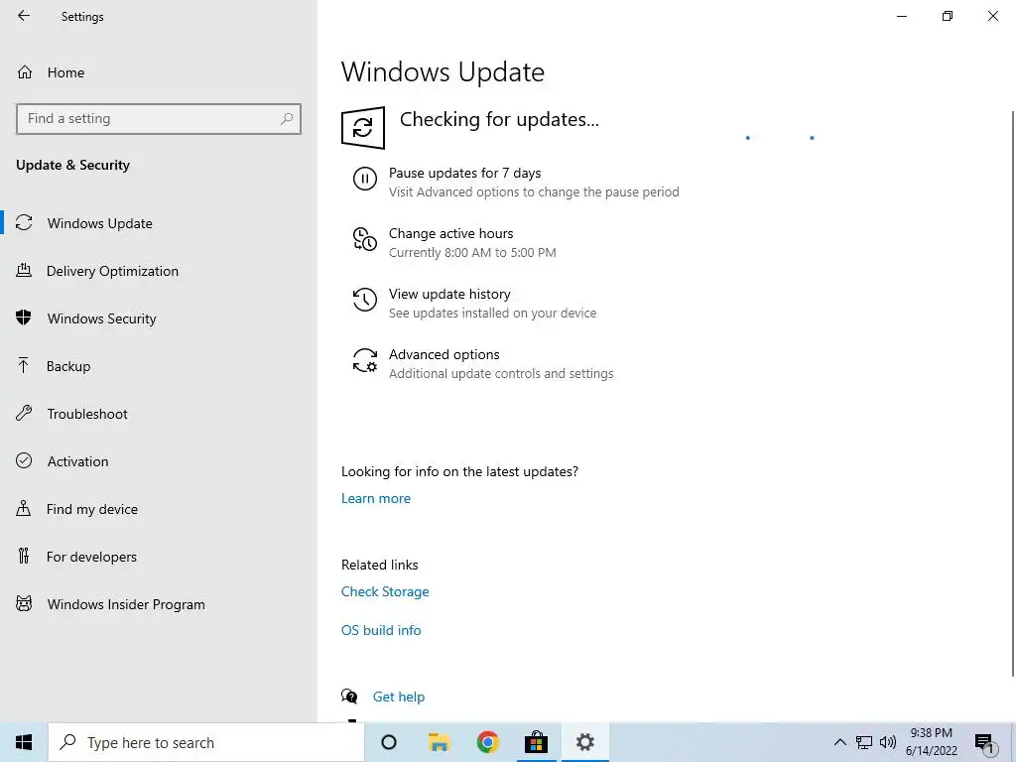Click the Windows Security shield icon
This screenshot has height=762, width=1016.
(x=24, y=317)
